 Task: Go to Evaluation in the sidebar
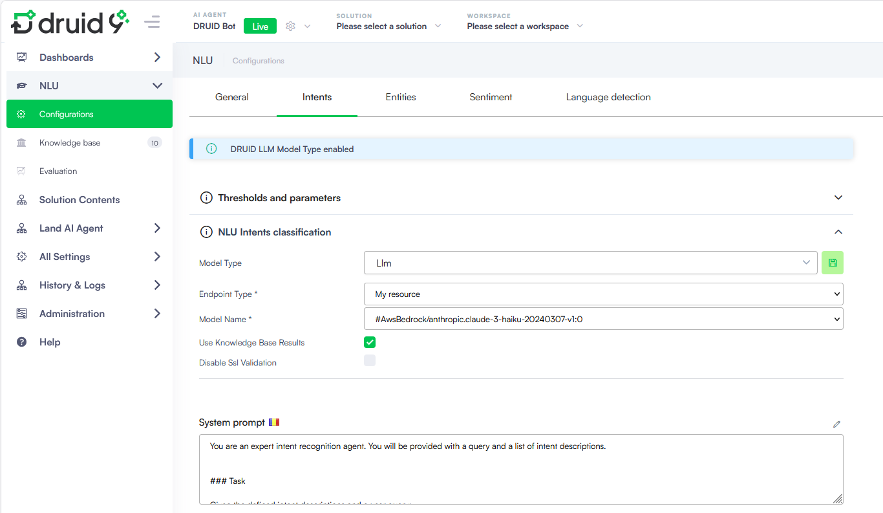58,171
